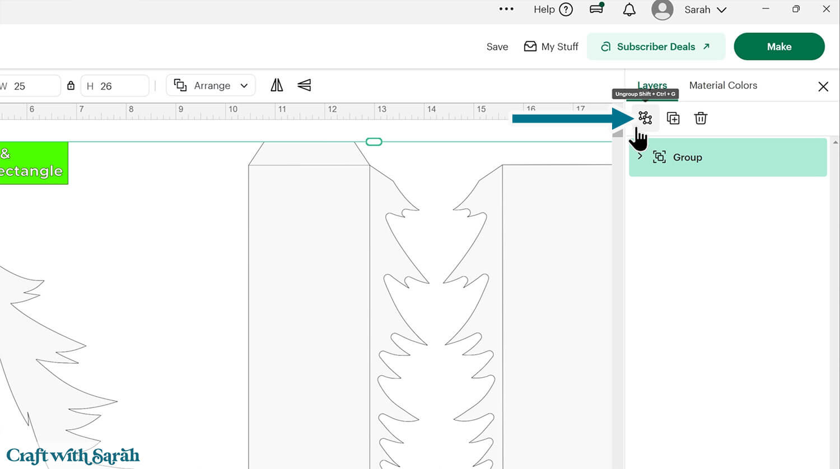Click the Ungroup icon in Layers panel
The image size is (840, 469).
click(x=645, y=118)
